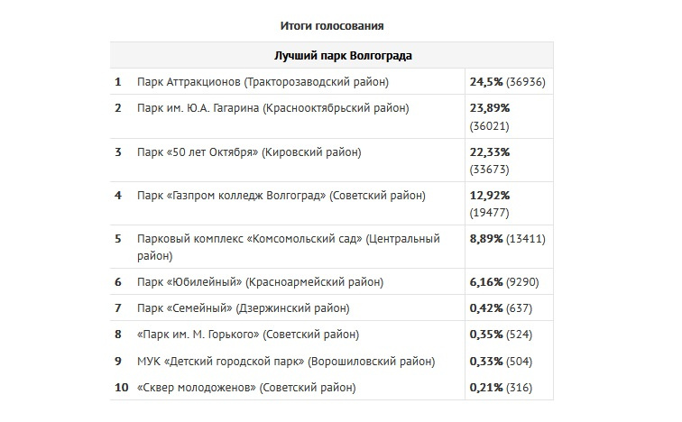Select the 'Лучший парк Волгограда' table header
The width and height of the screenshot is (682, 422).
pos(343,56)
